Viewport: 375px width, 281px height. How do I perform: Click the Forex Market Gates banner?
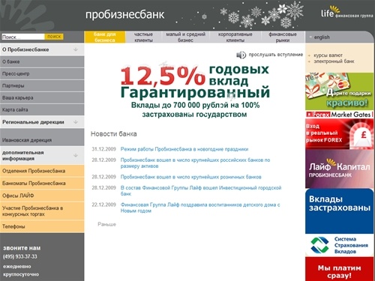(339, 115)
